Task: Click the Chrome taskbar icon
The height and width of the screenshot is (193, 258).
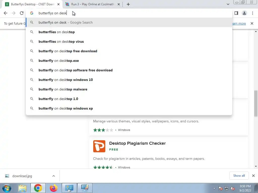Action: pyautogui.click(x=38, y=188)
